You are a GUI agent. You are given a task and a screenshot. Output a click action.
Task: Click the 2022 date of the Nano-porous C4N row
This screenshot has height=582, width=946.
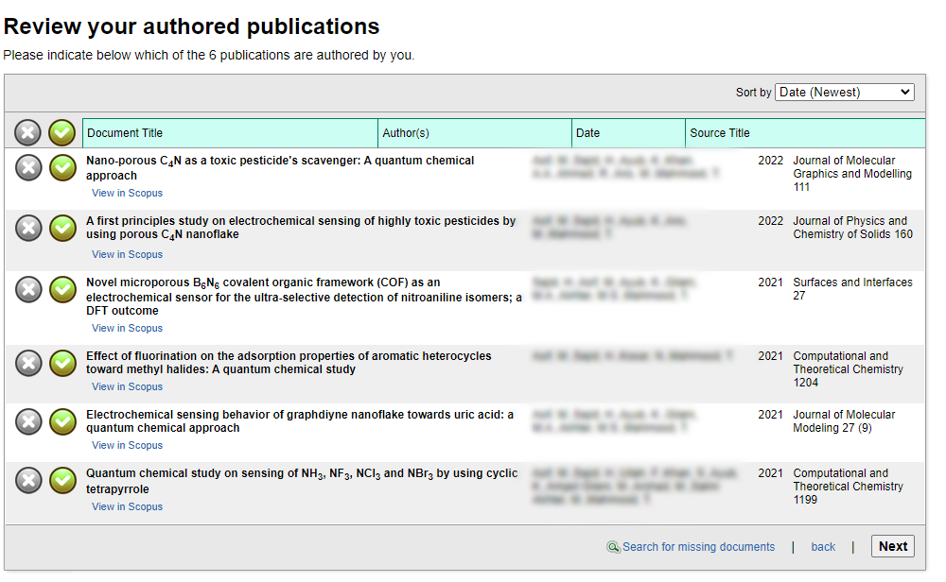click(770, 161)
